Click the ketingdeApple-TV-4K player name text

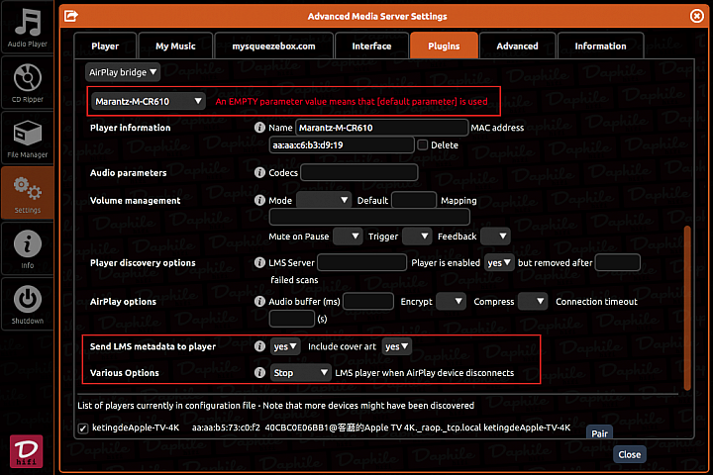pos(136,427)
